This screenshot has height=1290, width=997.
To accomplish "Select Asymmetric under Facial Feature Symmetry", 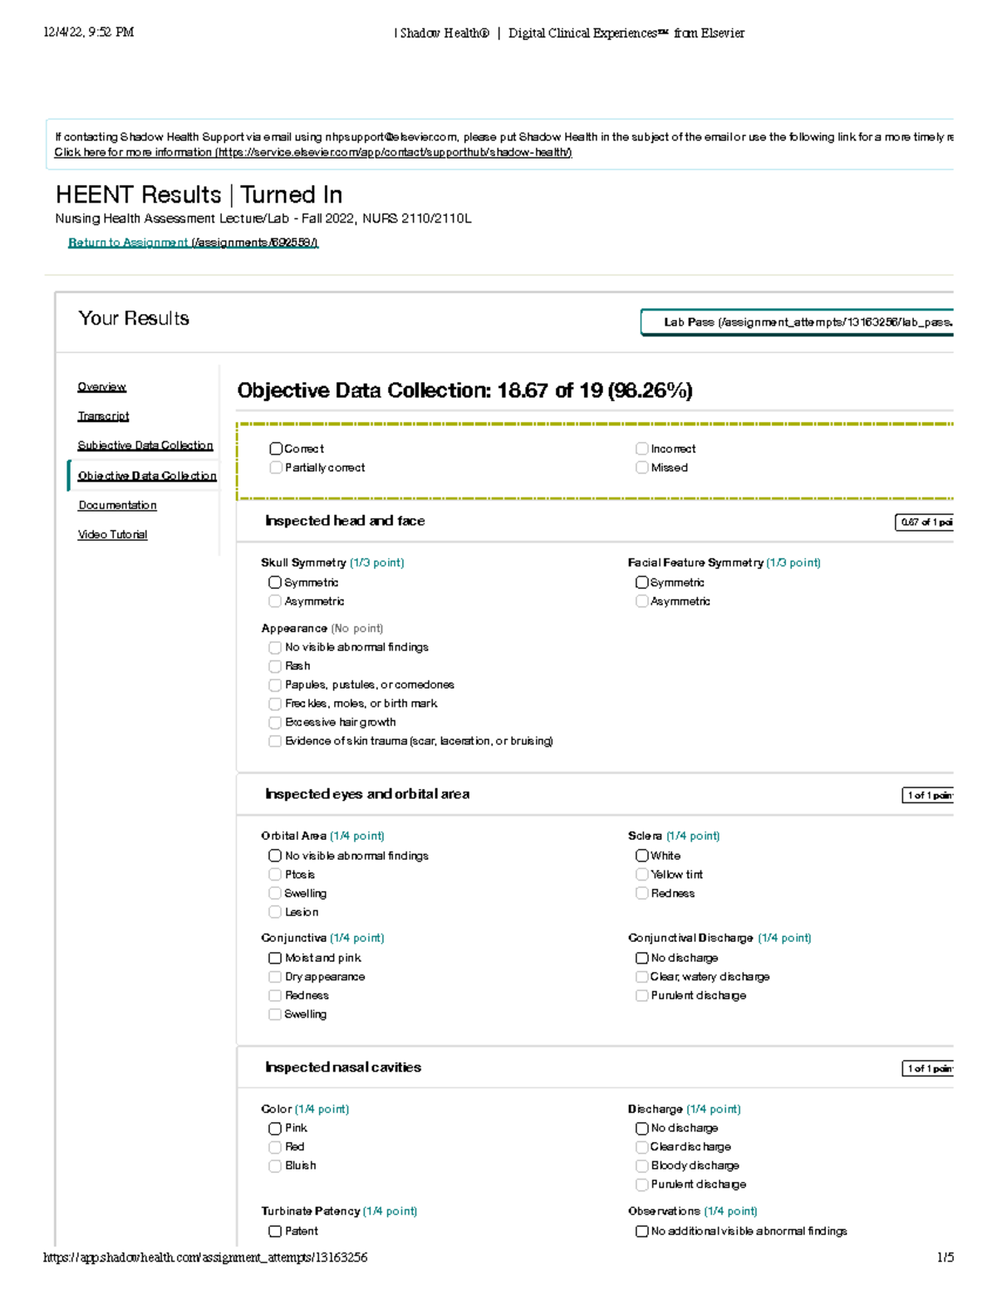I will point(641,601).
